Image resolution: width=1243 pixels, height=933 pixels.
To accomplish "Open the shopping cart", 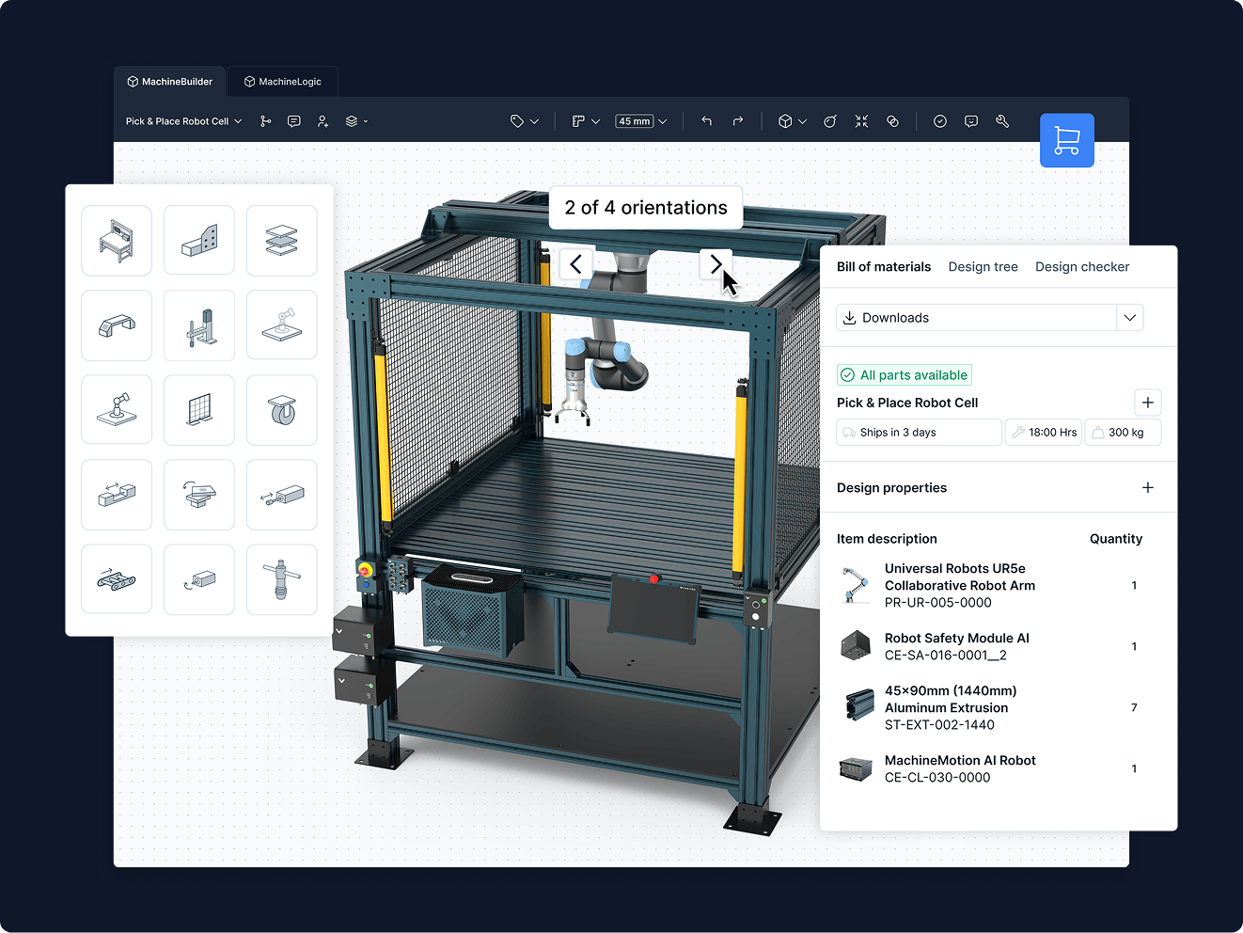I will (1066, 140).
